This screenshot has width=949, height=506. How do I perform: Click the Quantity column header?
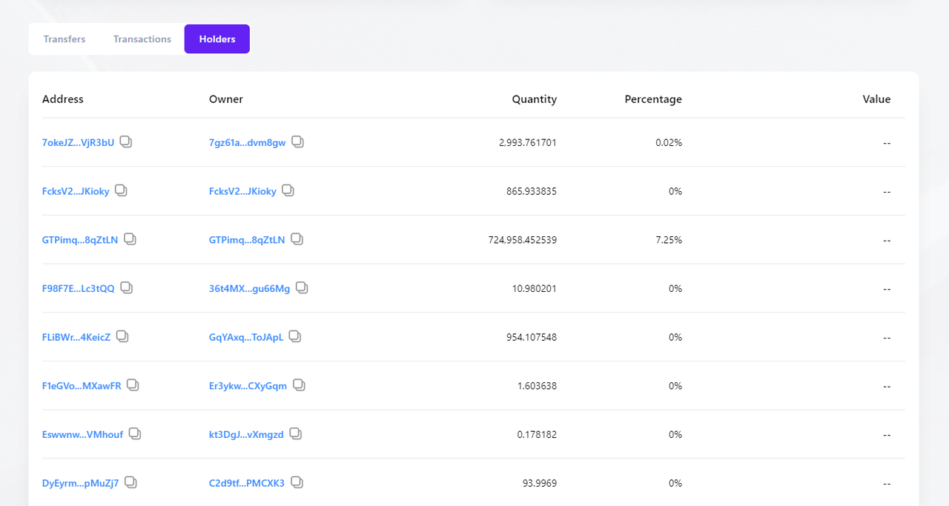coord(534,99)
